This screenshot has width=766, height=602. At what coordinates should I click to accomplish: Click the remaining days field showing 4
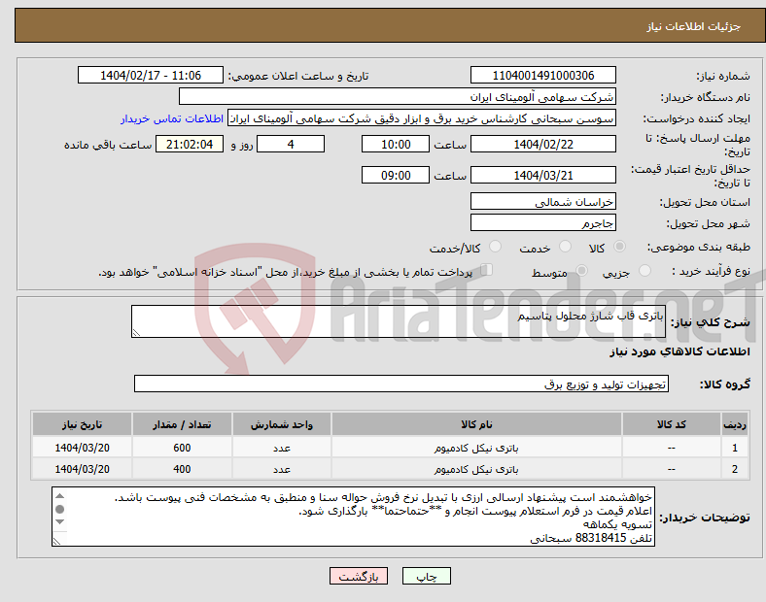pyautogui.click(x=291, y=145)
